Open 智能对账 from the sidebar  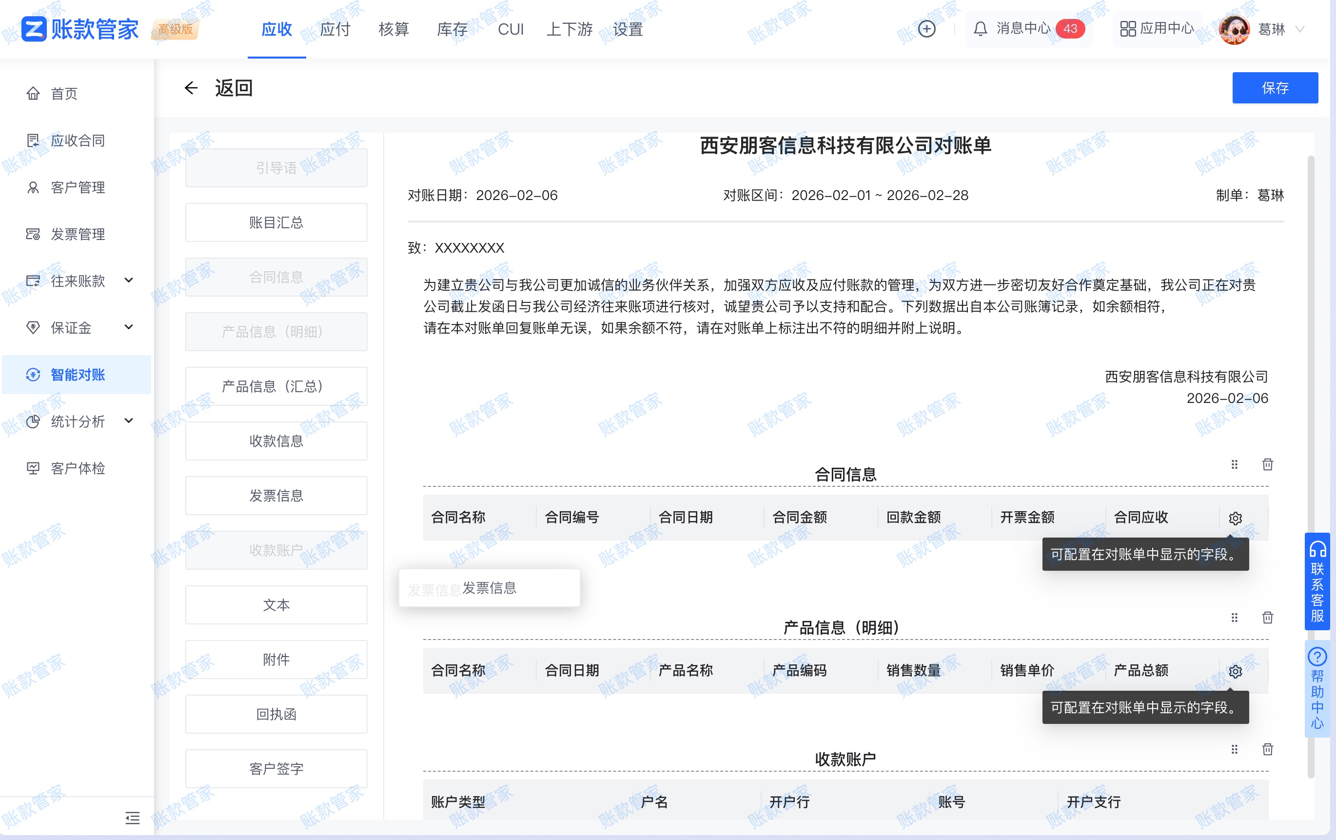click(x=77, y=375)
